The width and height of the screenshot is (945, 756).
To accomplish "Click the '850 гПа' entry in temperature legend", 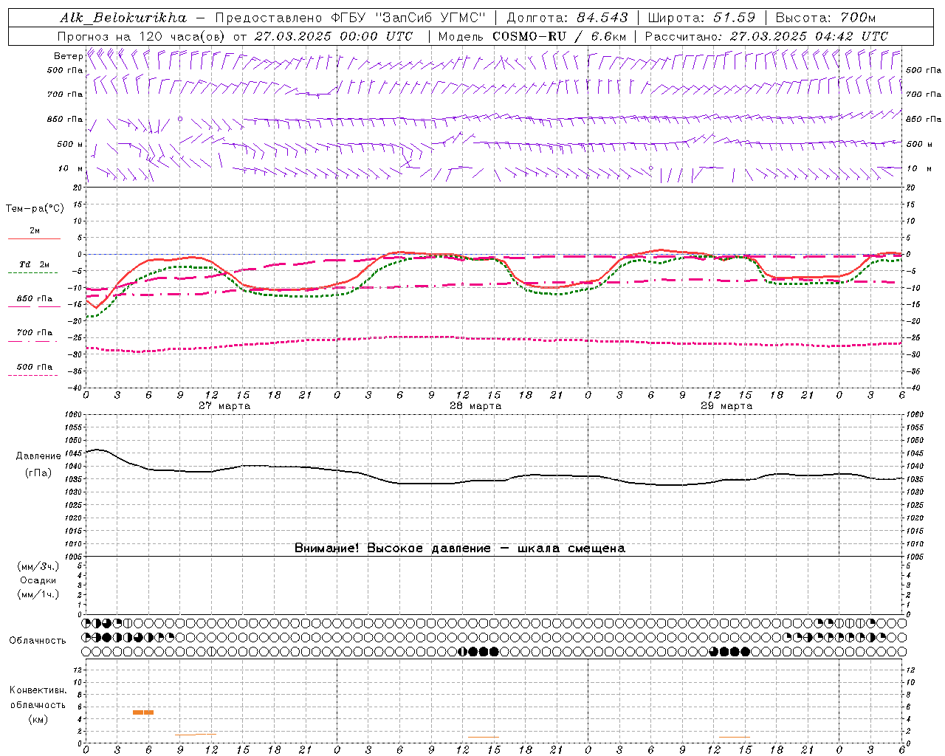I will 35,299.
